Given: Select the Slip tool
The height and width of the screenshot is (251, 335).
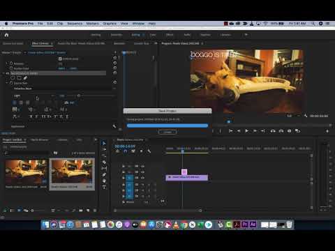Looking at the screenshot, I should click(x=104, y=168).
